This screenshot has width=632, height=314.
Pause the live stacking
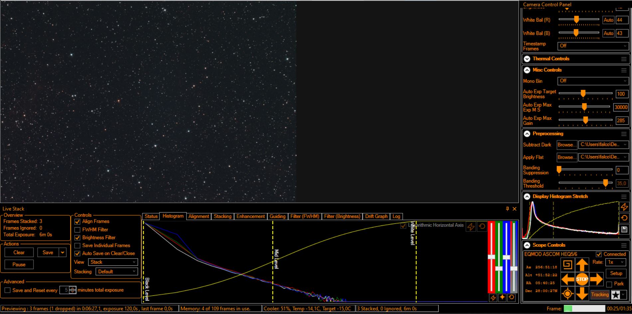pos(19,264)
